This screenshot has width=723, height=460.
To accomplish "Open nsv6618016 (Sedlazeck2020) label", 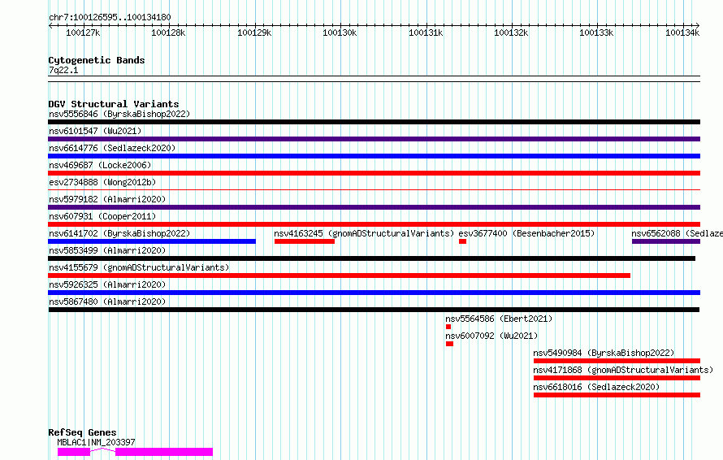I will (x=596, y=387).
